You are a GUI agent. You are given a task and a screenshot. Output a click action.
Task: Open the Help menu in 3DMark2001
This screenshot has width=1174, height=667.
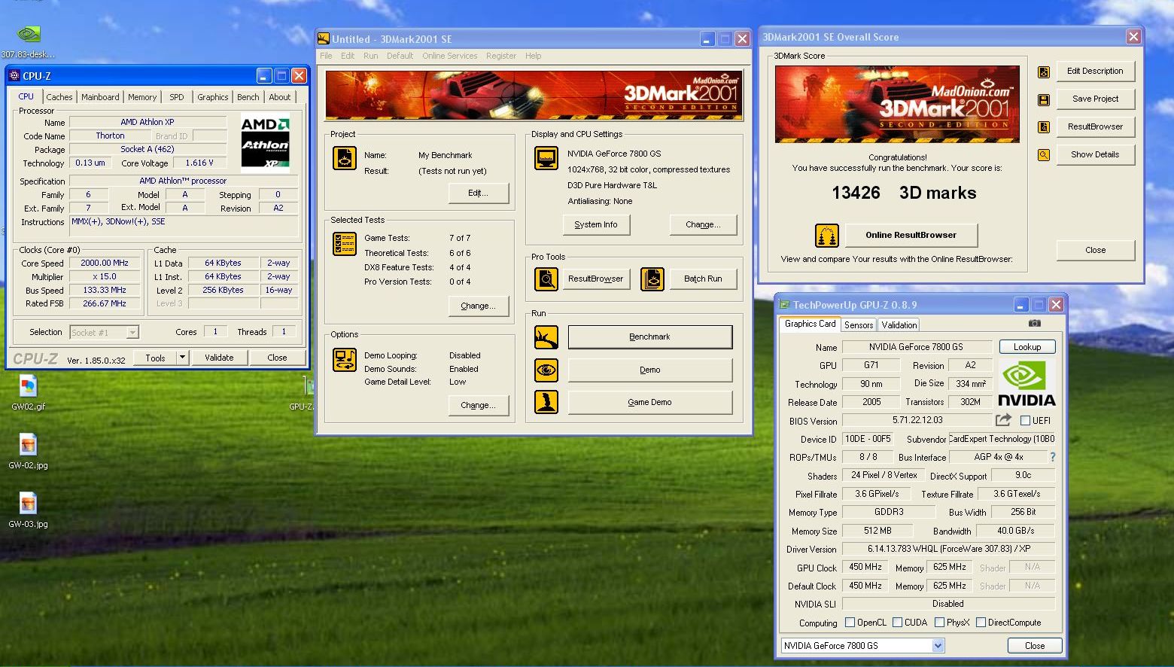pyautogui.click(x=533, y=56)
